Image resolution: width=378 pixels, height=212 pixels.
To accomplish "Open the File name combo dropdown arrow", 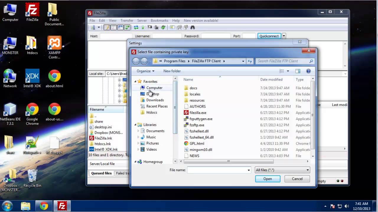I will [249, 170].
